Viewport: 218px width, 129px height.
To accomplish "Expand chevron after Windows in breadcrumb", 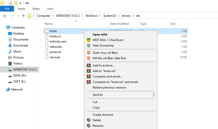I will [x=100, y=16].
